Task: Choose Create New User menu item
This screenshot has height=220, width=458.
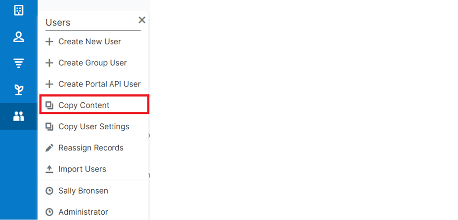Action: pyautogui.click(x=89, y=42)
